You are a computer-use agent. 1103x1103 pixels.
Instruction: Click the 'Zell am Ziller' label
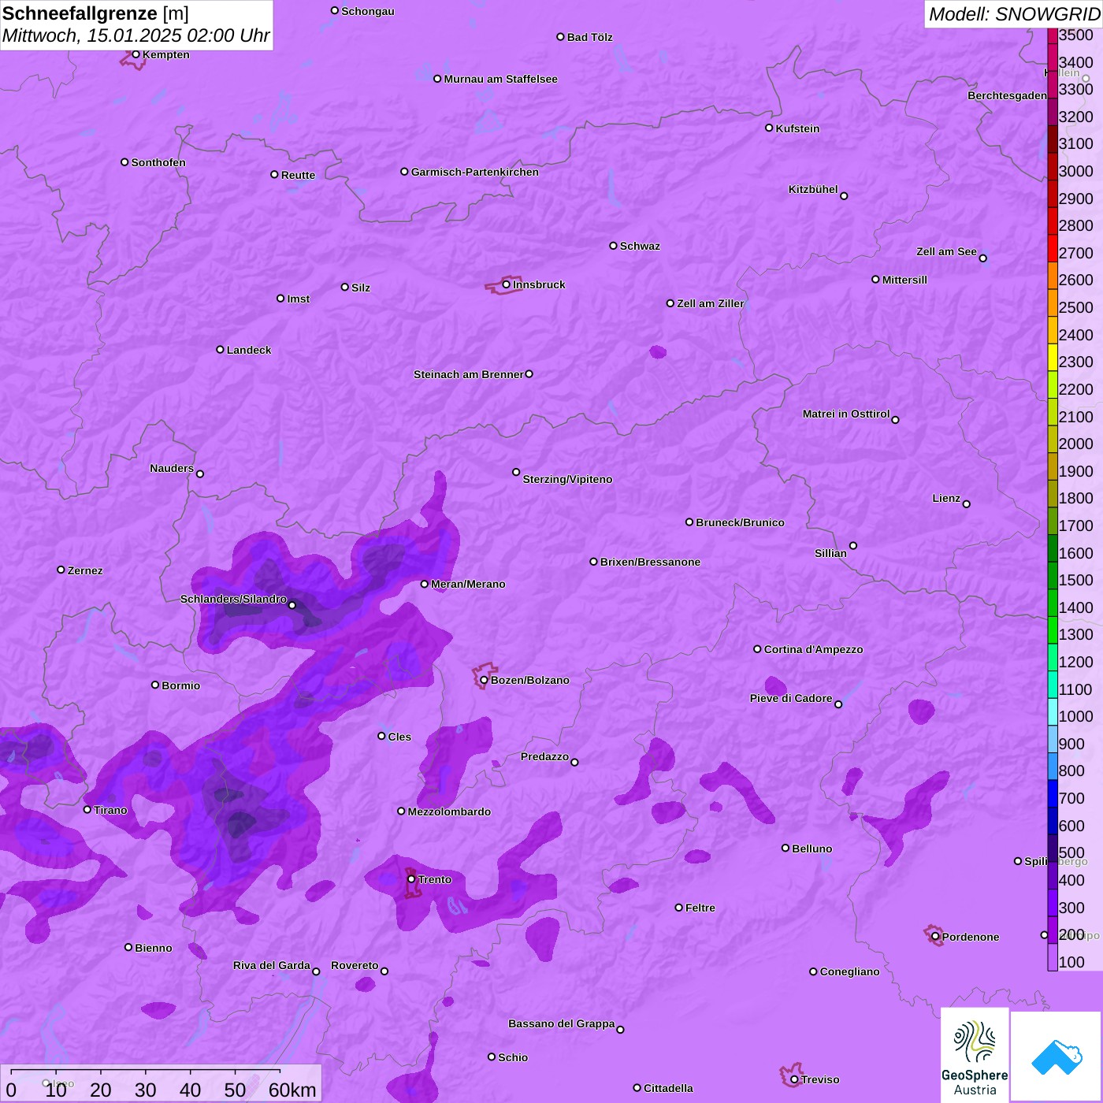(x=711, y=303)
